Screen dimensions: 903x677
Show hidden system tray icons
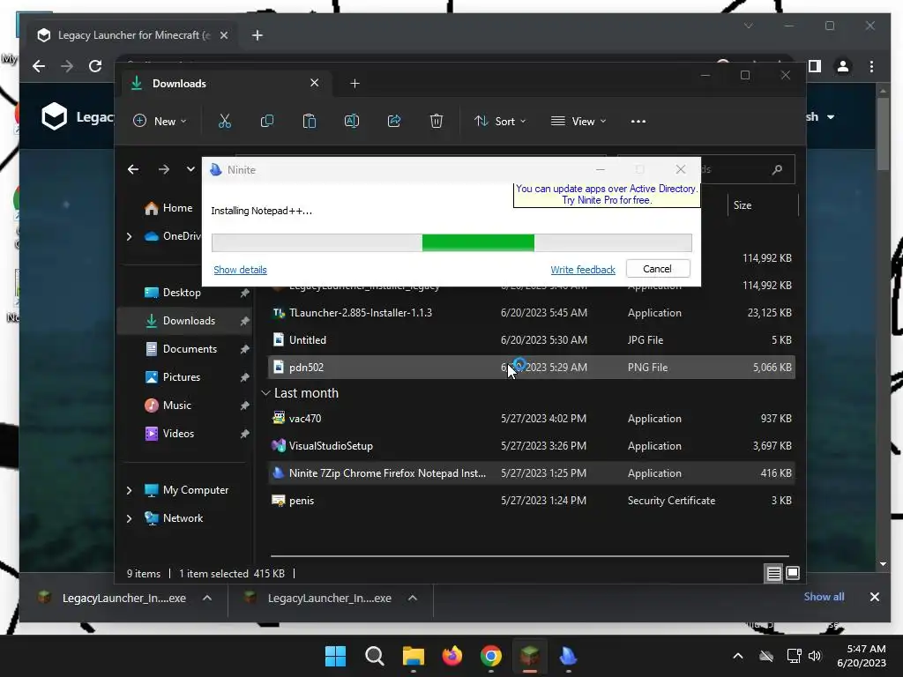click(x=738, y=656)
